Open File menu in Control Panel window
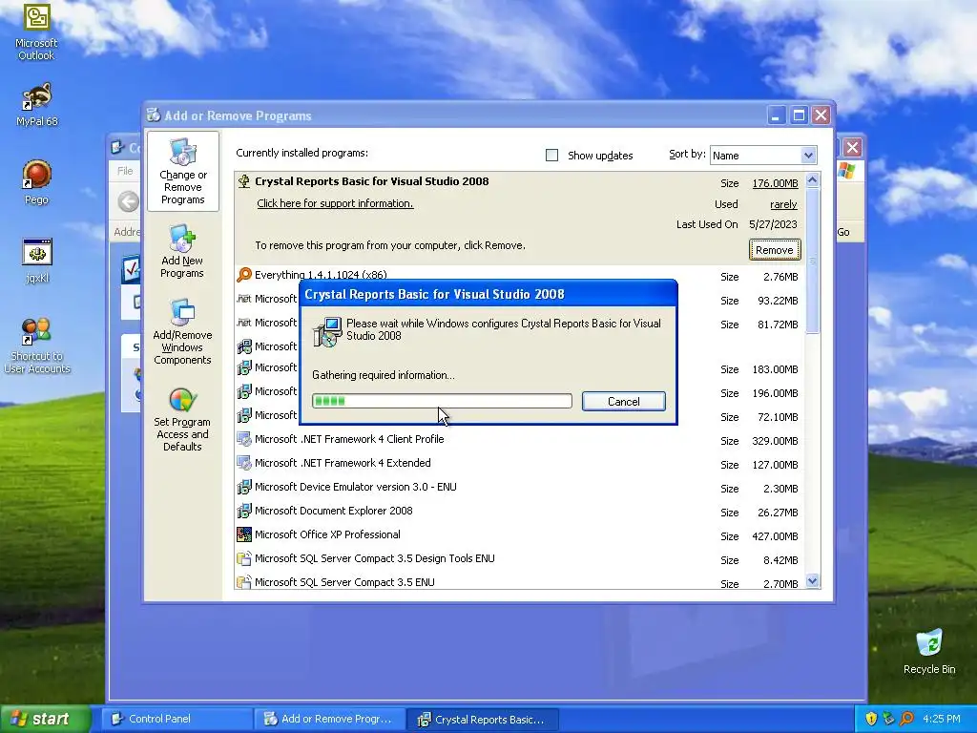 coord(125,171)
